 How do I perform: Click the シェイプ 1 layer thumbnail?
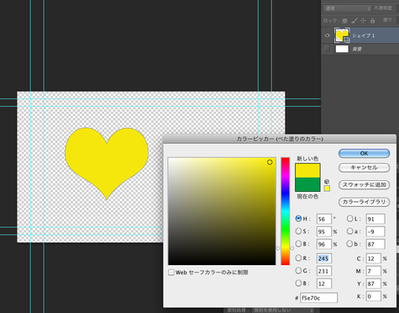(x=342, y=35)
